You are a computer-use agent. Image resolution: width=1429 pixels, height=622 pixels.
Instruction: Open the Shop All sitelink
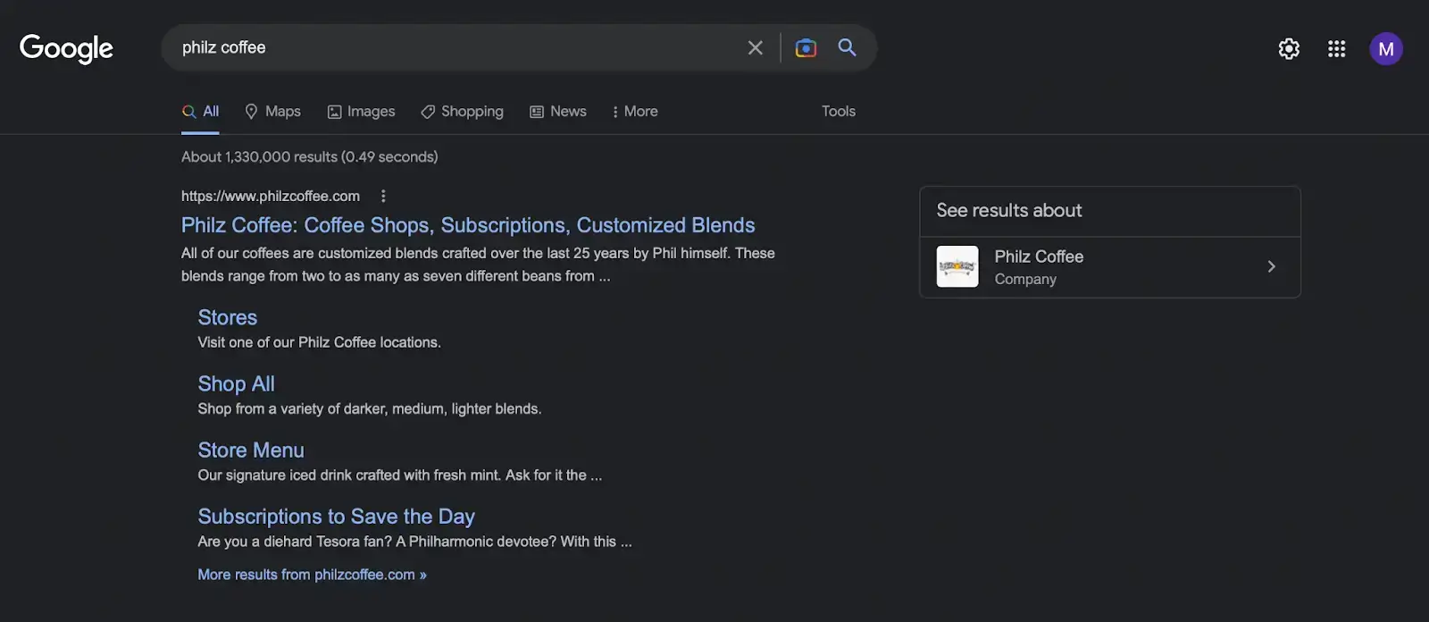pos(236,384)
